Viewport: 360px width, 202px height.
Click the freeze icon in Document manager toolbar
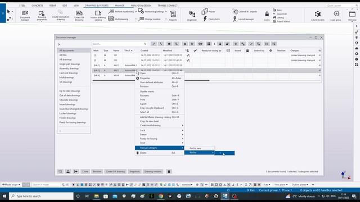coord(236,44)
